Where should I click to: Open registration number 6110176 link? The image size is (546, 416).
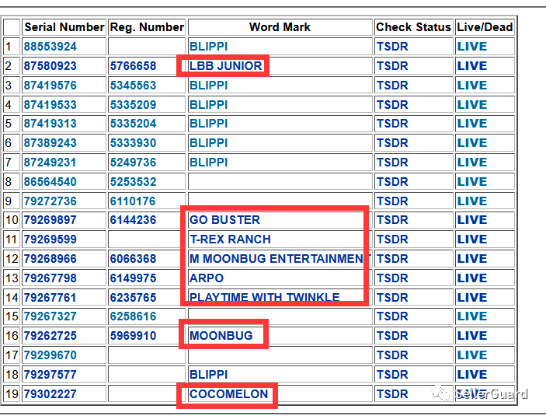click(x=133, y=201)
